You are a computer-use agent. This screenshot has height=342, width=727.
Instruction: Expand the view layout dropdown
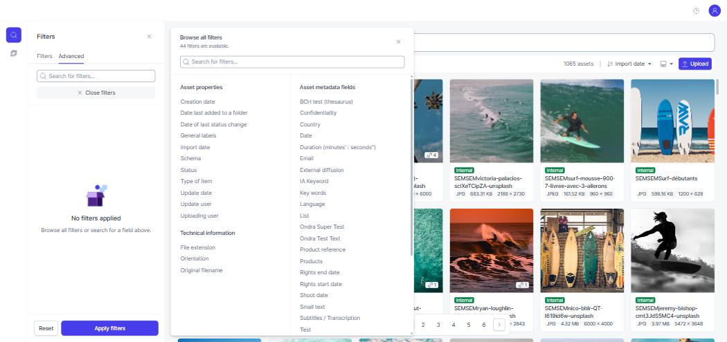(x=666, y=64)
